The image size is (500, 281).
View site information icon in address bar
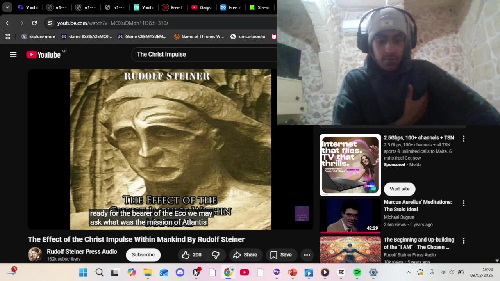pyautogui.click(x=50, y=23)
